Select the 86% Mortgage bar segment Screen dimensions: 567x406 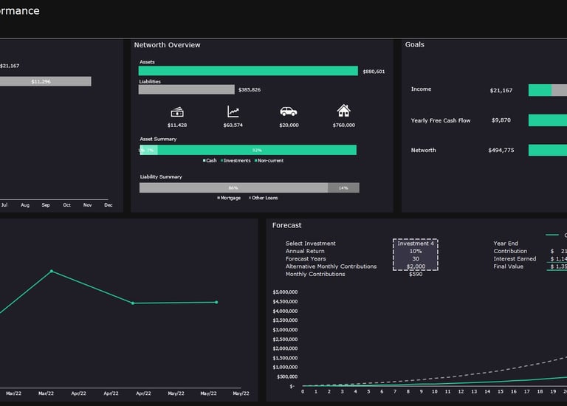(233, 187)
